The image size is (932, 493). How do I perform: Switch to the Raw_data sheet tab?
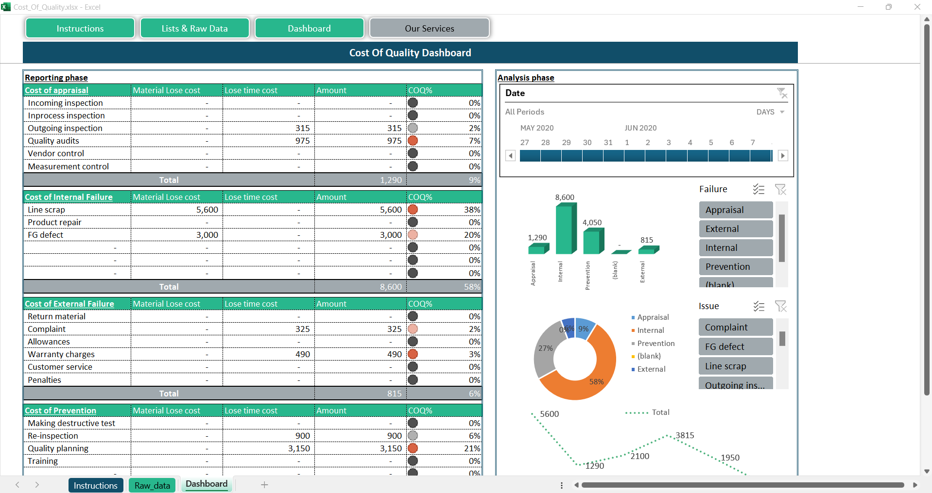(152, 485)
